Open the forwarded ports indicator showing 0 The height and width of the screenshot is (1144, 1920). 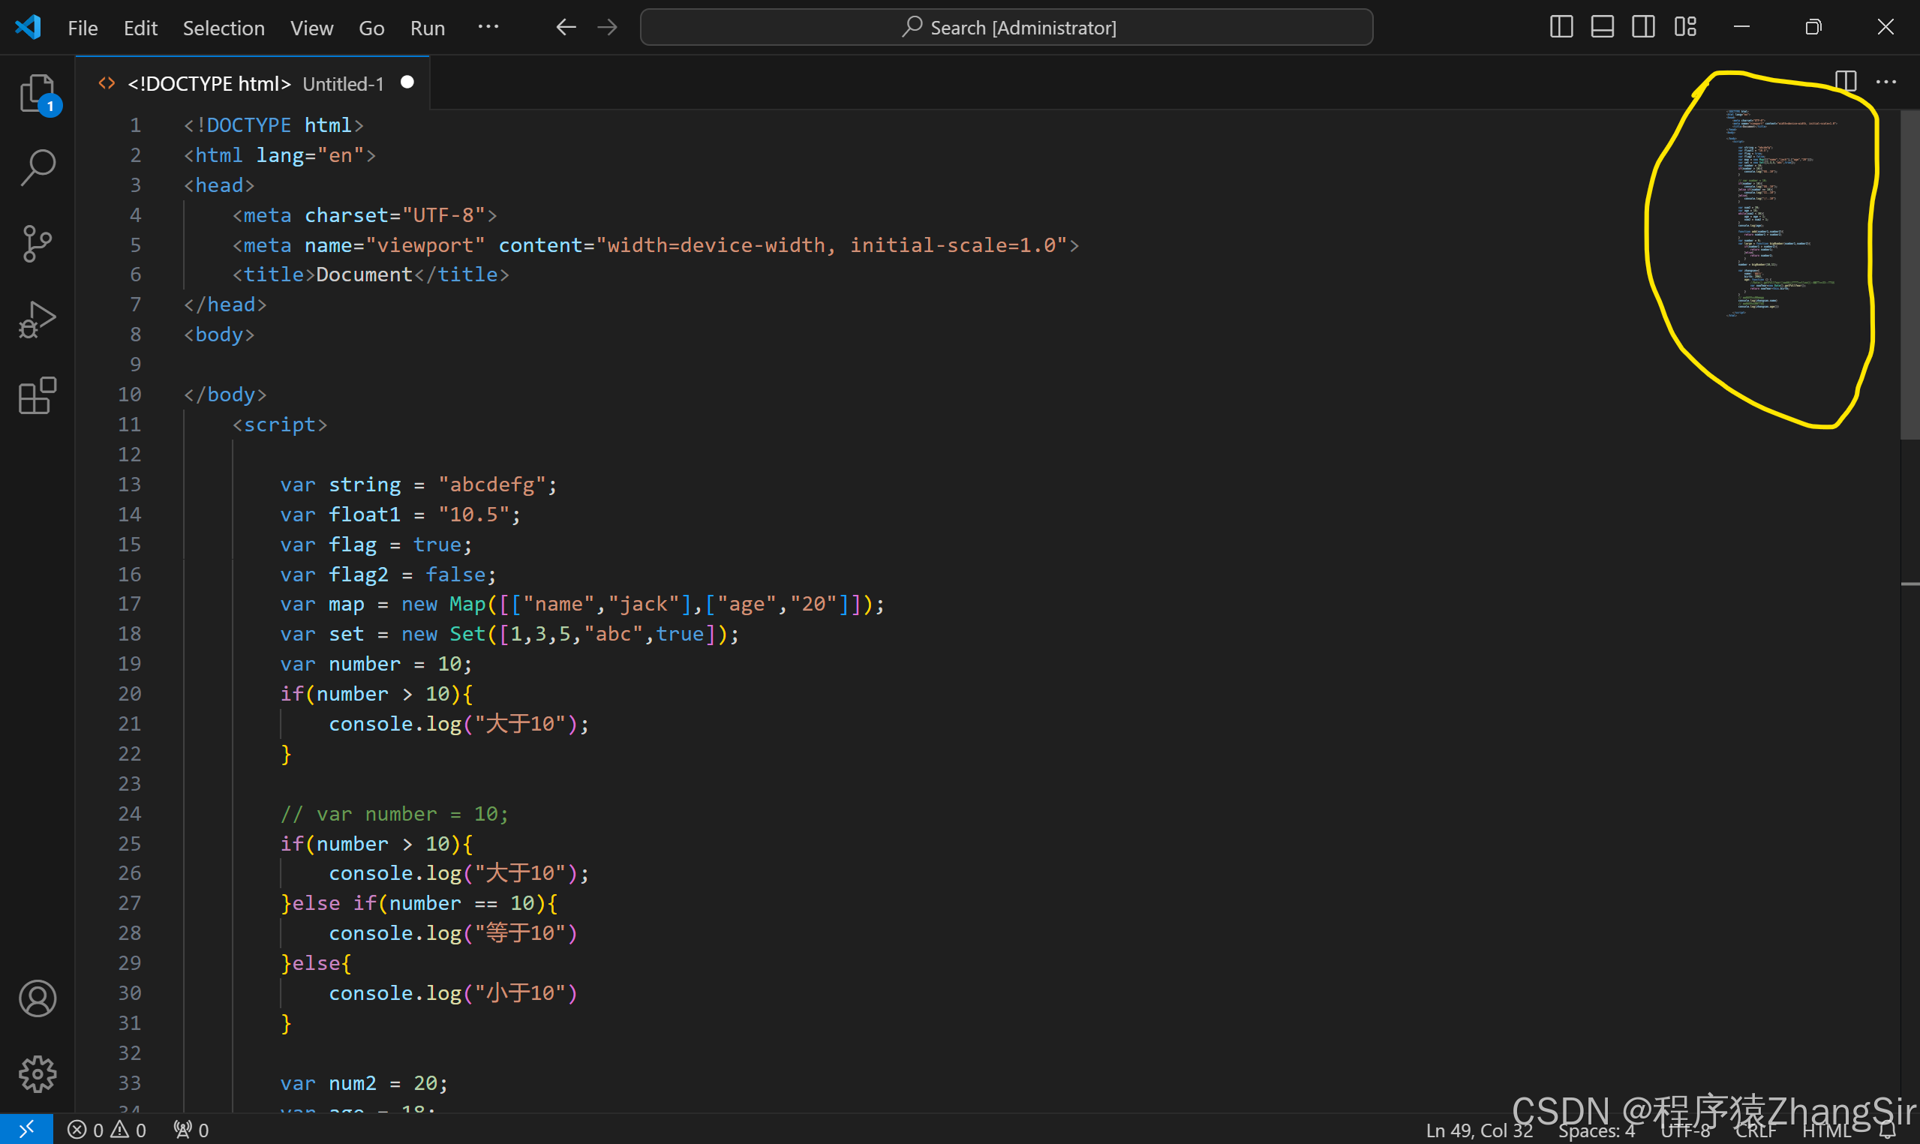191,1130
